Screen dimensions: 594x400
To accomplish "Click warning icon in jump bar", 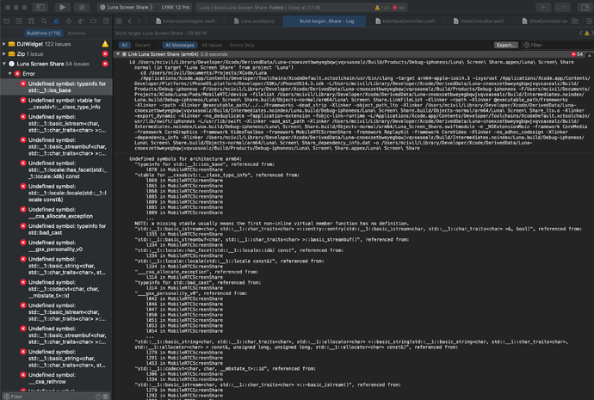I will 587,34.
